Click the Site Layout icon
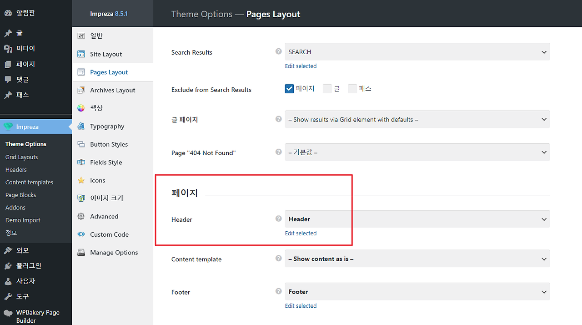 click(x=81, y=54)
